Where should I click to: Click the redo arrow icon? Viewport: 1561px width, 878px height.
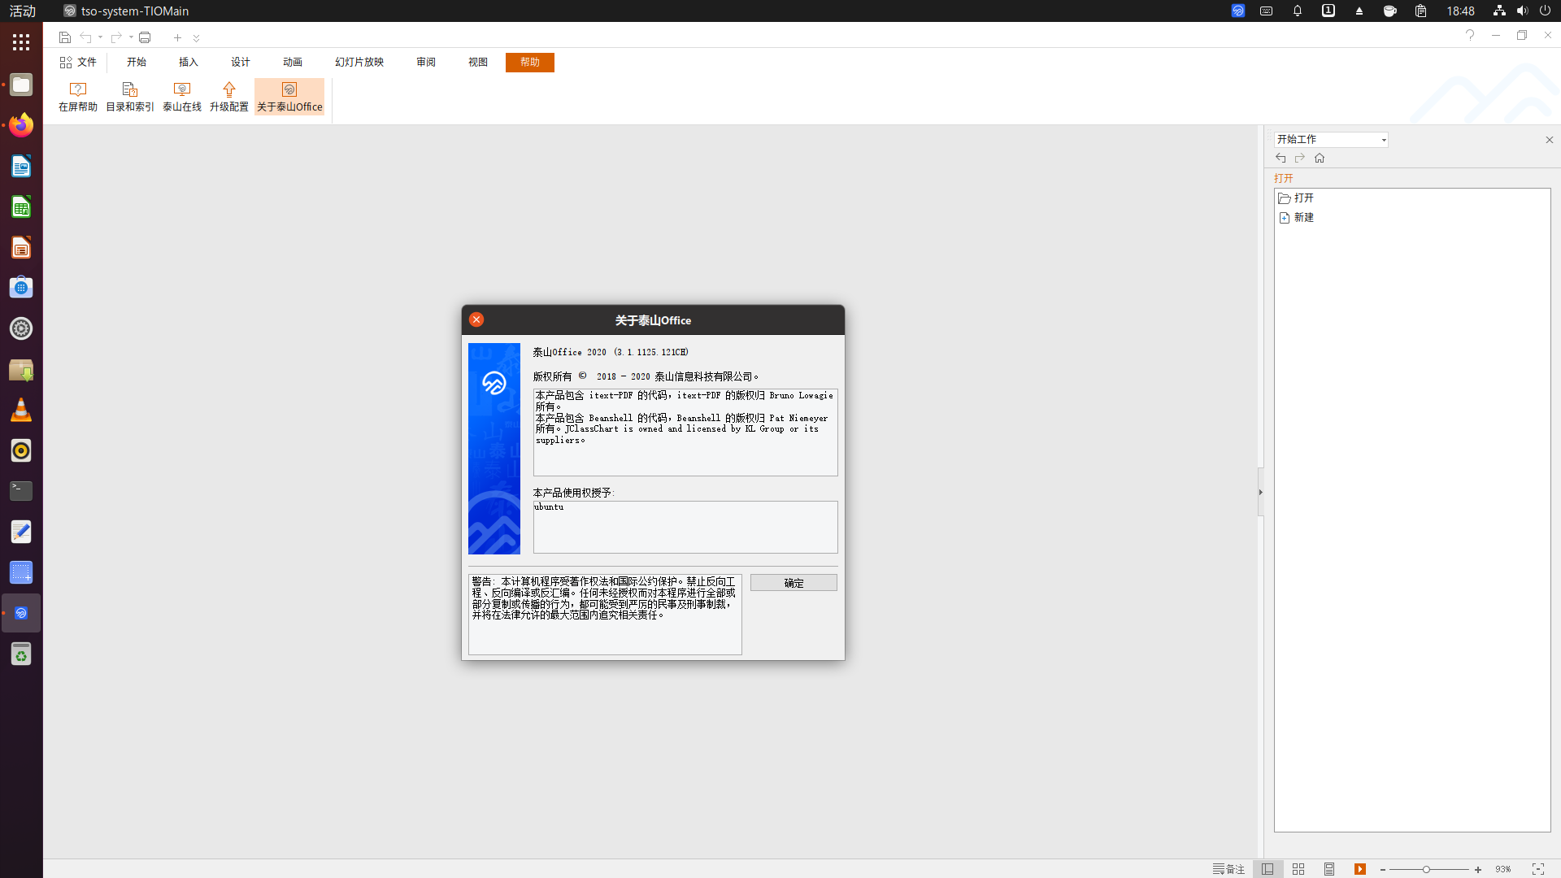116,37
